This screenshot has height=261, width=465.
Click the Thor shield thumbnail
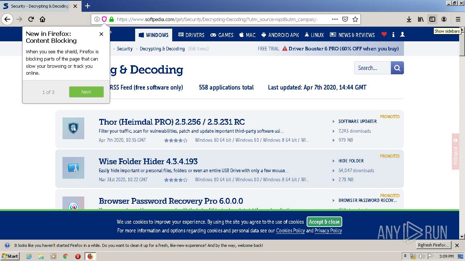pos(73,128)
